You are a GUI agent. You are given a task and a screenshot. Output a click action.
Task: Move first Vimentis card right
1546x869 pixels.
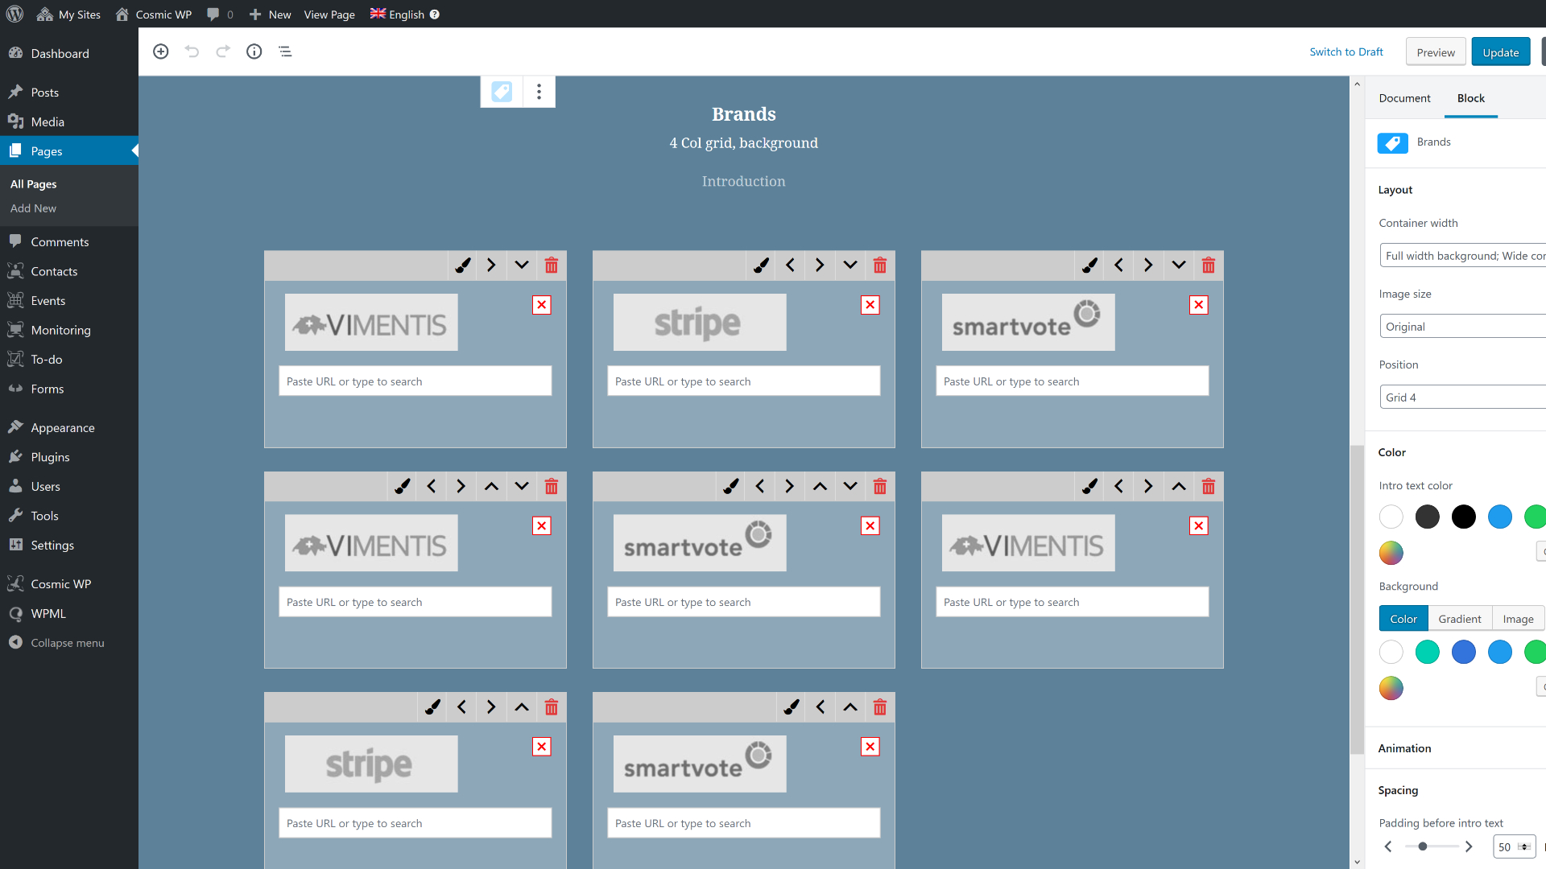(x=491, y=266)
